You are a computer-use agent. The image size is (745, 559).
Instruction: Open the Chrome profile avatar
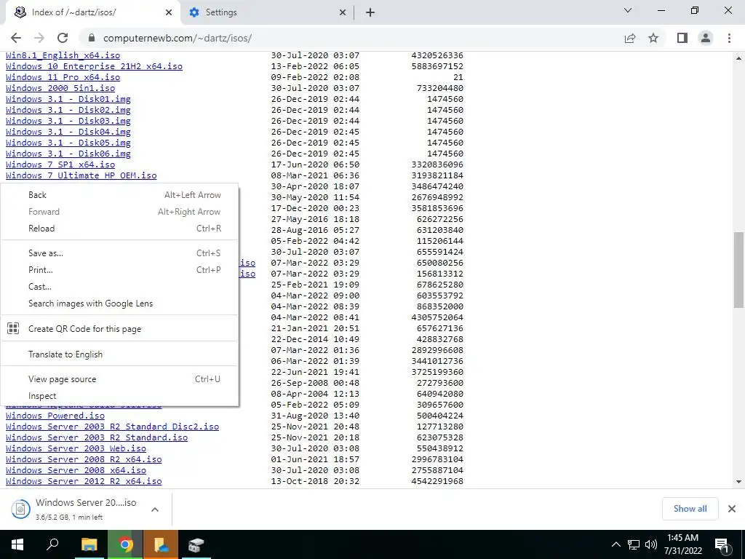coord(706,38)
